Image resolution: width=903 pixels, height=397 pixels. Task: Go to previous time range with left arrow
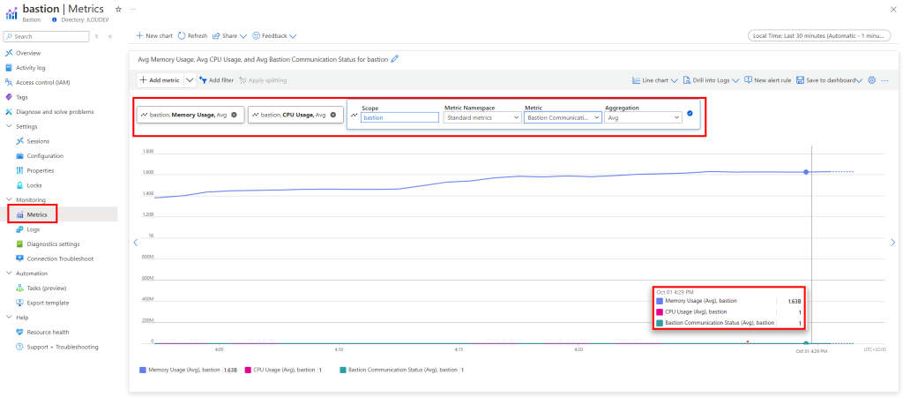tap(135, 242)
